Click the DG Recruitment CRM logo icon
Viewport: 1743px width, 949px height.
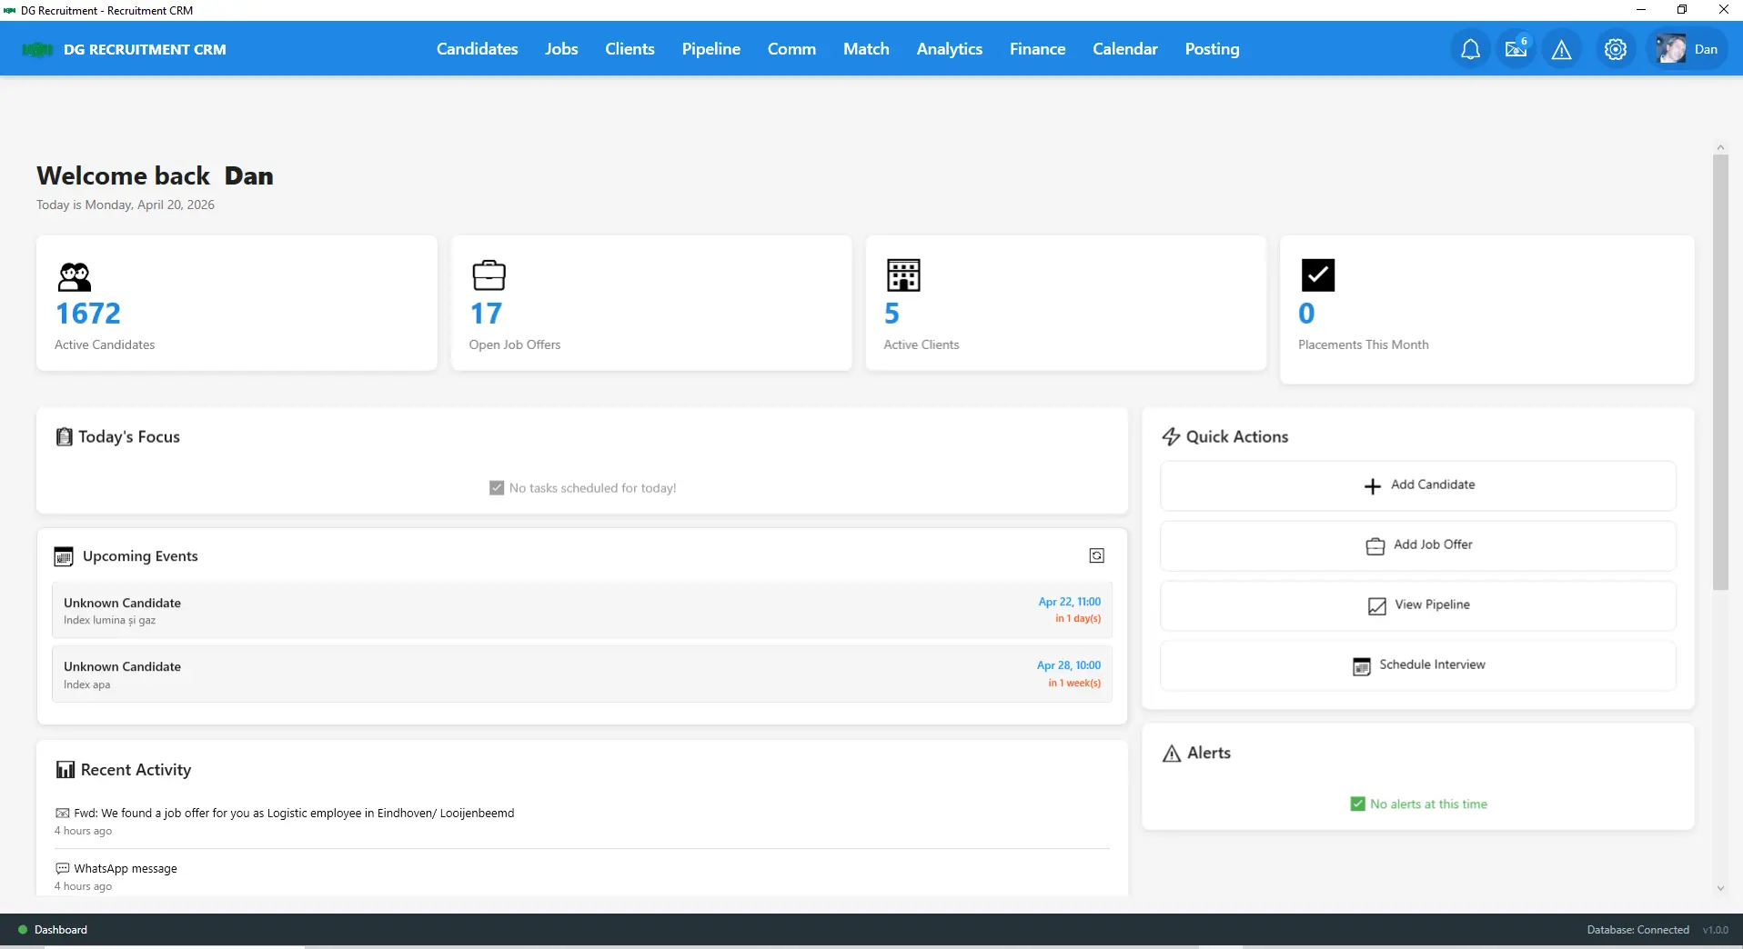click(37, 49)
